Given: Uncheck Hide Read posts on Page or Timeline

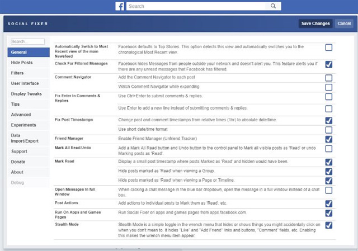Looking at the screenshot, I should coord(328,181).
